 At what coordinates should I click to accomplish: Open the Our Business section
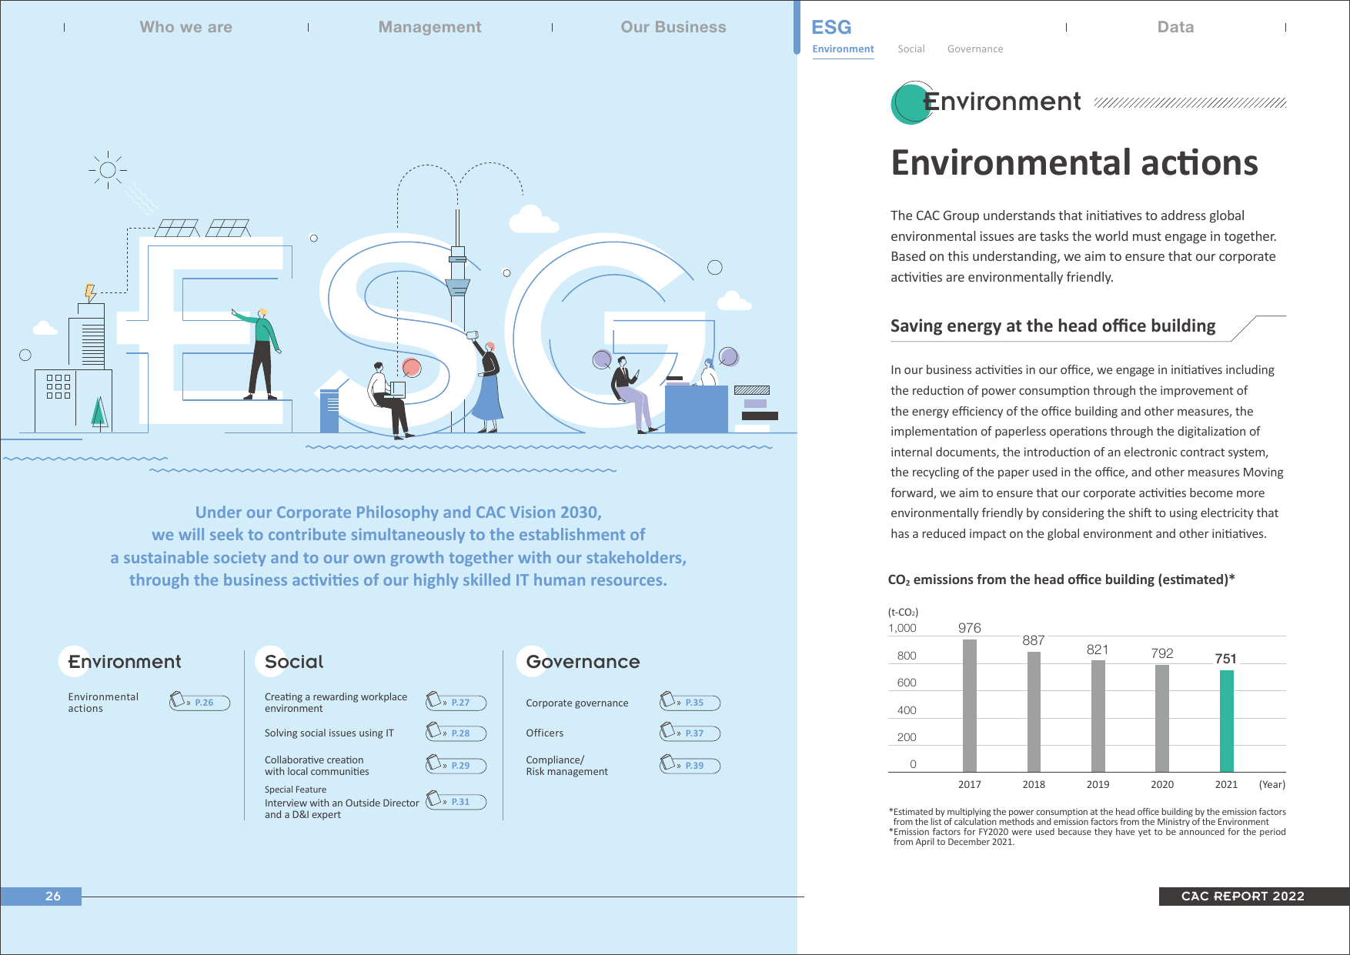(x=673, y=27)
